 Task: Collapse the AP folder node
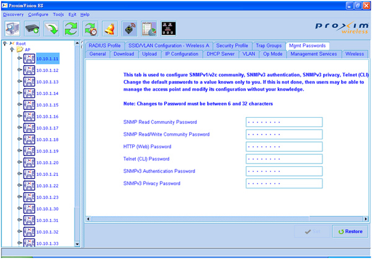pyautogui.click(x=12, y=50)
